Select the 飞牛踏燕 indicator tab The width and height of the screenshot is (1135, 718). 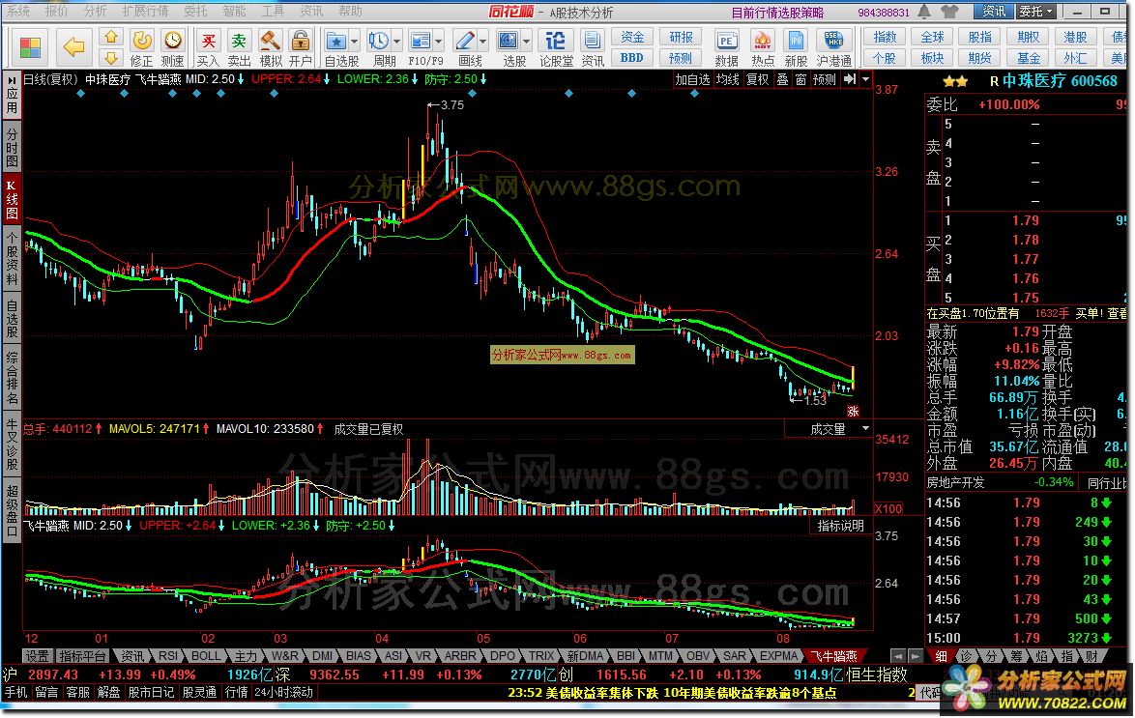[834, 656]
